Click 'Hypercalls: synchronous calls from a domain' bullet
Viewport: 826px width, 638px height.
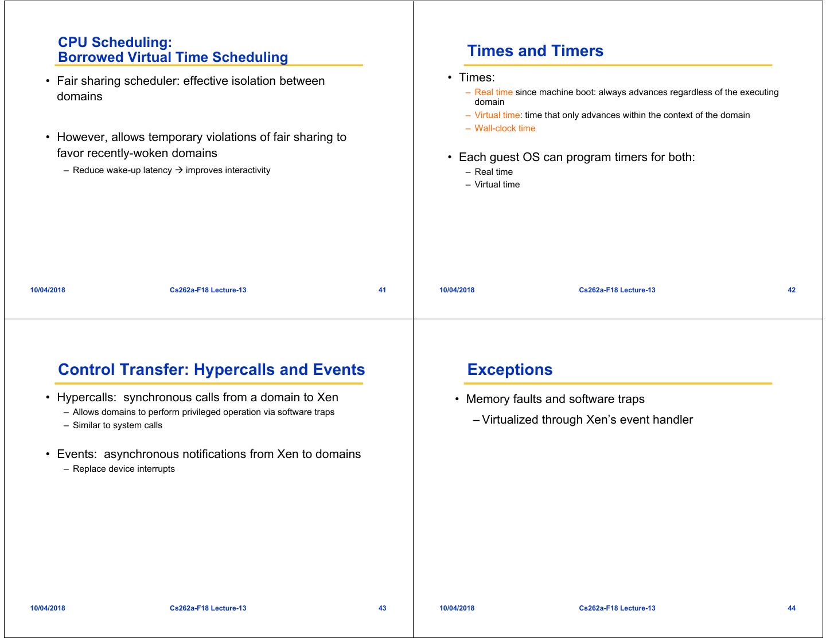pos(197,397)
